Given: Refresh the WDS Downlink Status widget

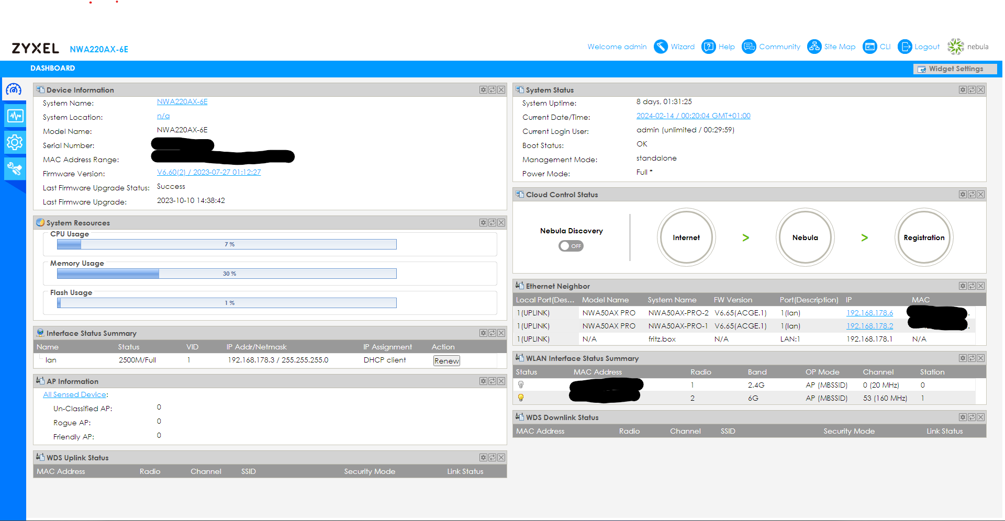Looking at the screenshot, I should [x=971, y=417].
